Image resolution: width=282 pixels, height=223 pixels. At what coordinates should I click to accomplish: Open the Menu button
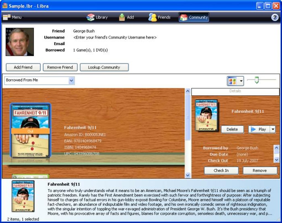[x=12, y=17]
